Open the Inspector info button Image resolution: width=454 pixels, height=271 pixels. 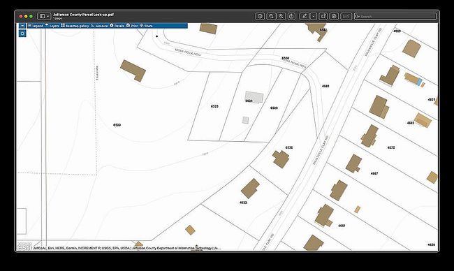(260, 16)
